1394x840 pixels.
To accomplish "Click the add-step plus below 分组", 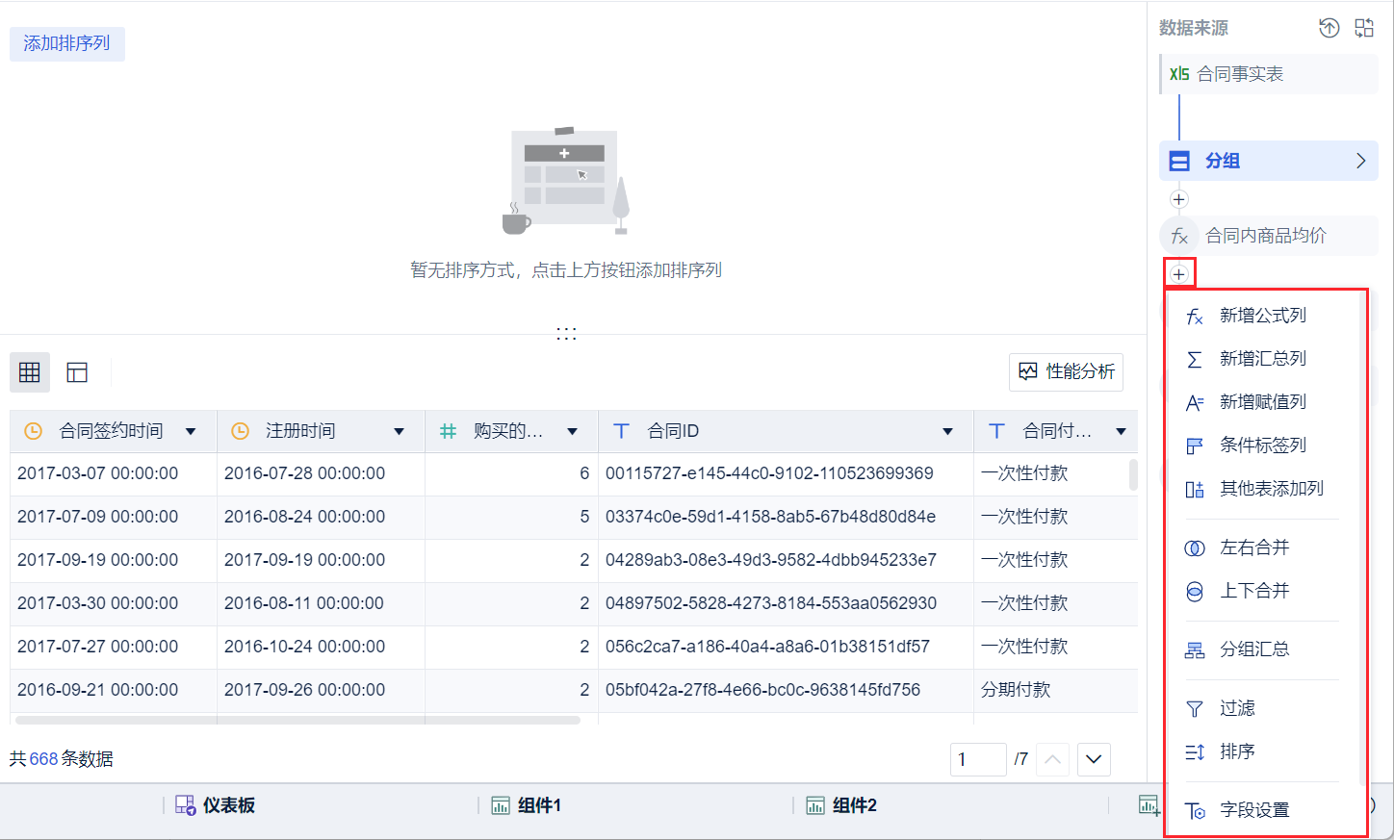I will pos(1179,199).
